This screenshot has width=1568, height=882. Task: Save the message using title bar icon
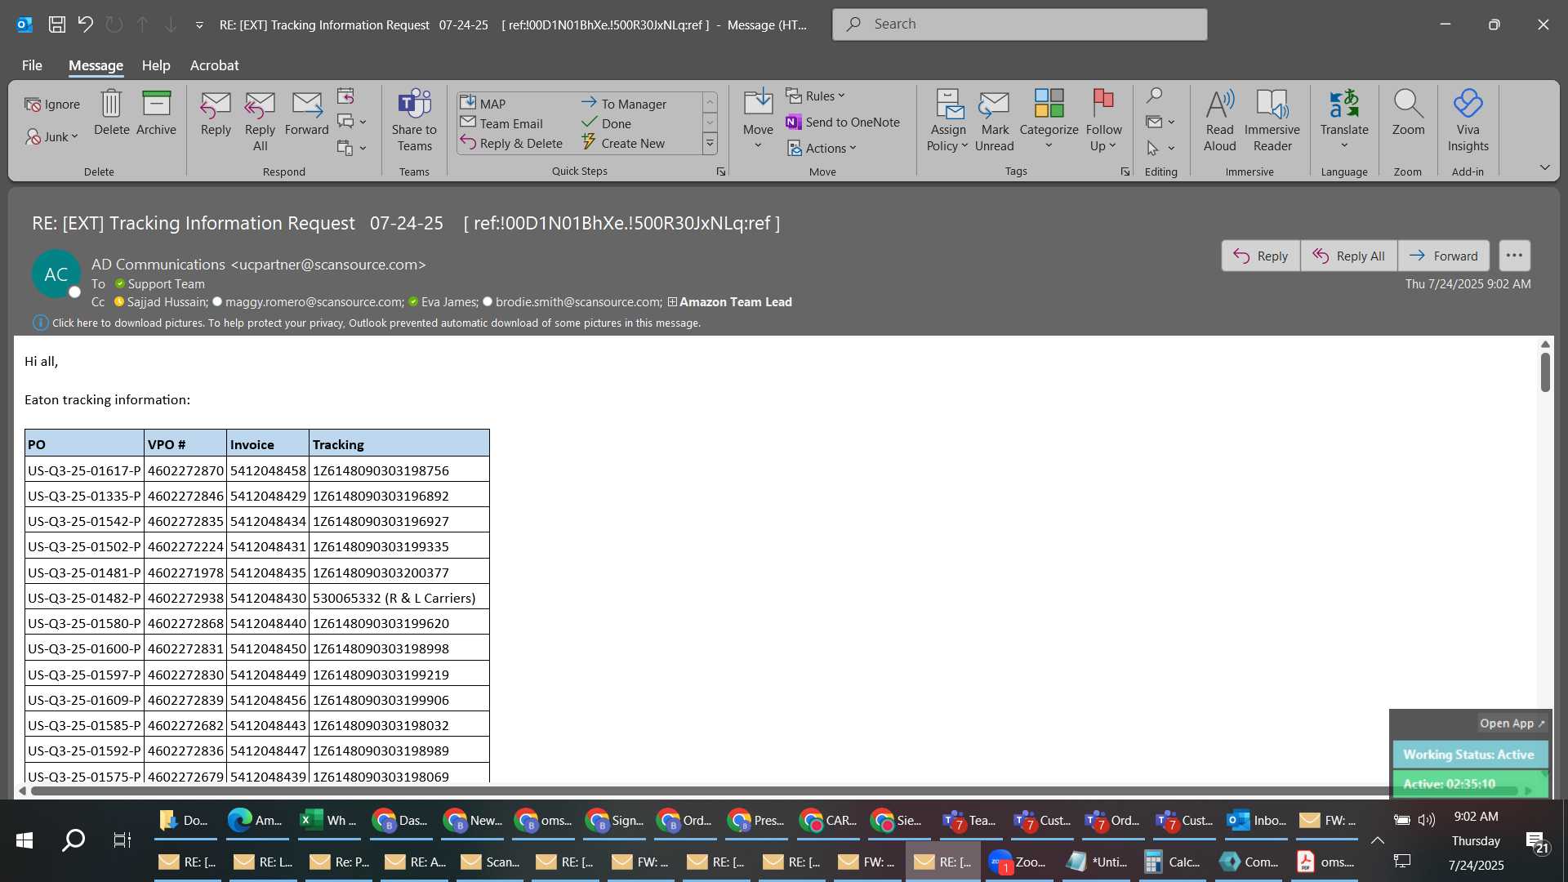pos(57,24)
